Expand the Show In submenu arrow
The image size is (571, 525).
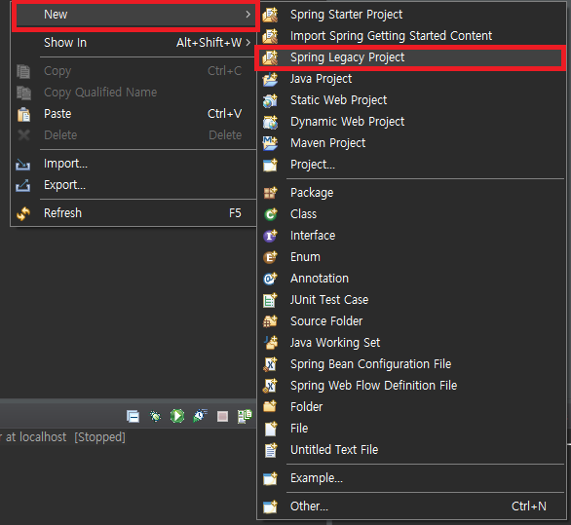tap(248, 43)
